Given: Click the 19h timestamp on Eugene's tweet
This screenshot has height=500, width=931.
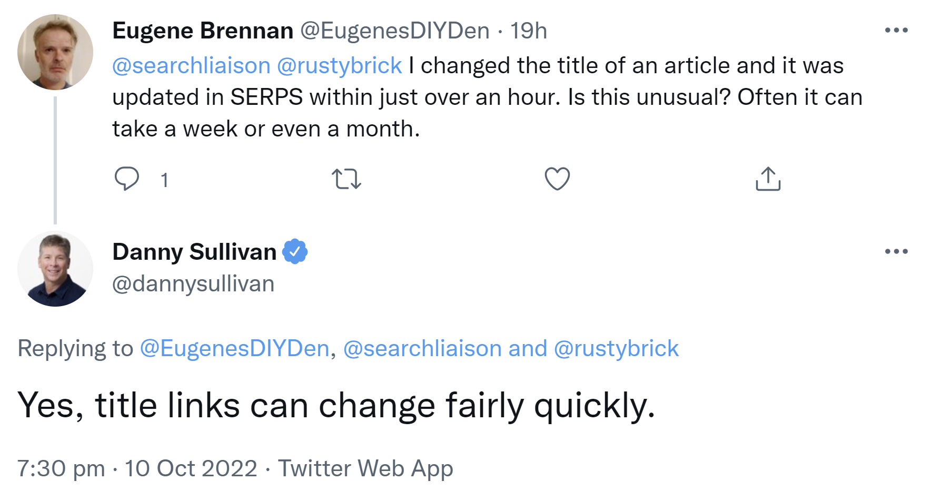Looking at the screenshot, I should (x=528, y=31).
